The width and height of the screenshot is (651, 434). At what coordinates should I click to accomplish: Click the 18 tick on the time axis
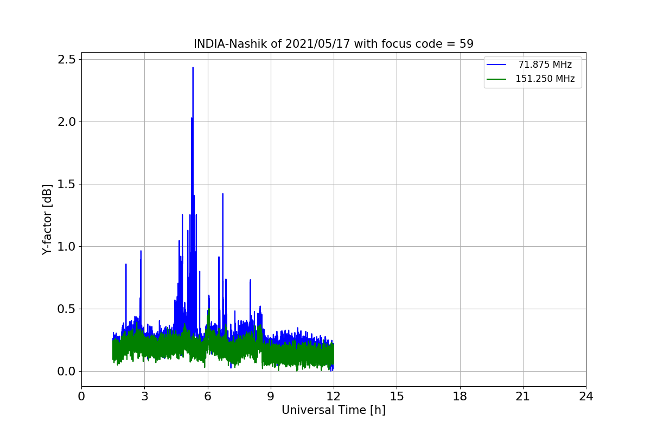pyautogui.click(x=460, y=397)
